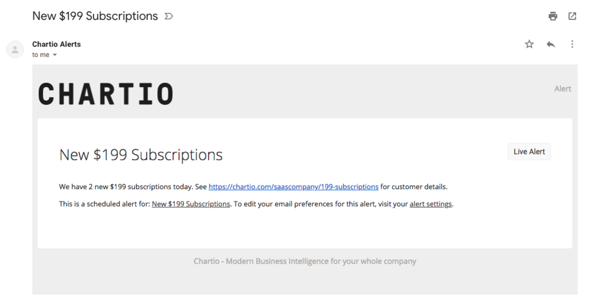This screenshot has height=308, width=589.
Task: Reply to the Chartio Alerts message
Action: click(x=551, y=44)
